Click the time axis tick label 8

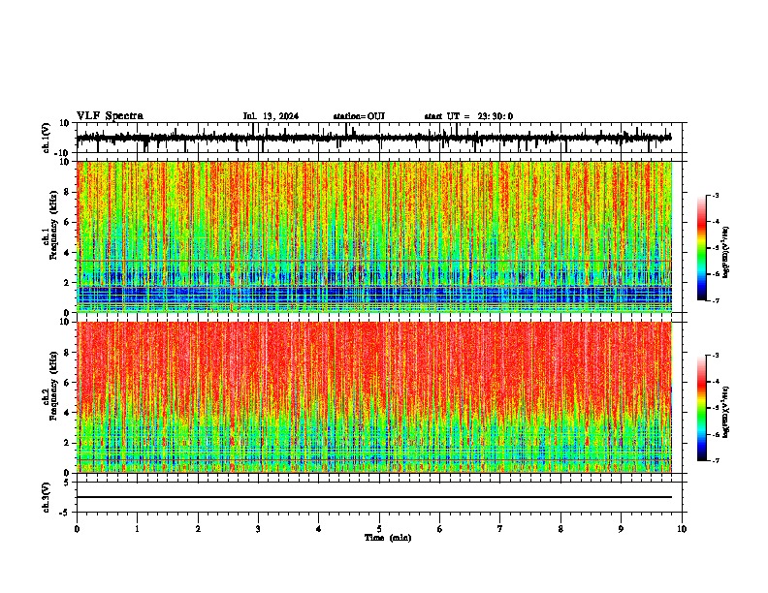560,529
